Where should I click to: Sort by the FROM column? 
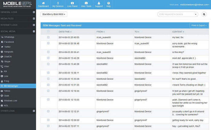101,32
